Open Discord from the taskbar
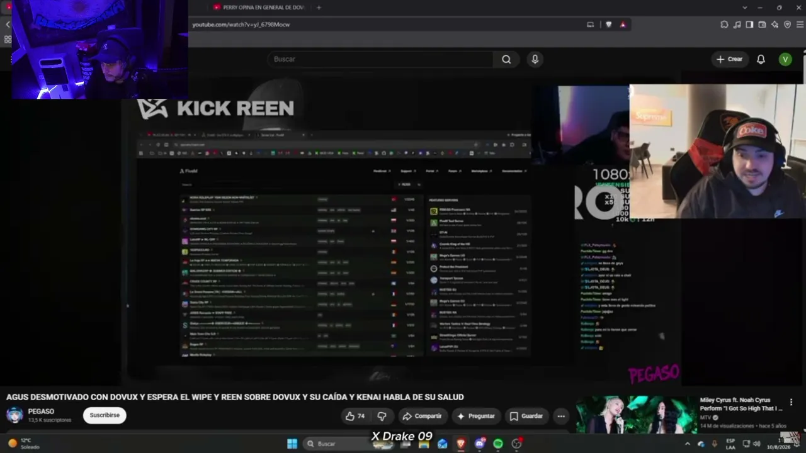The image size is (806, 453). pos(480,444)
